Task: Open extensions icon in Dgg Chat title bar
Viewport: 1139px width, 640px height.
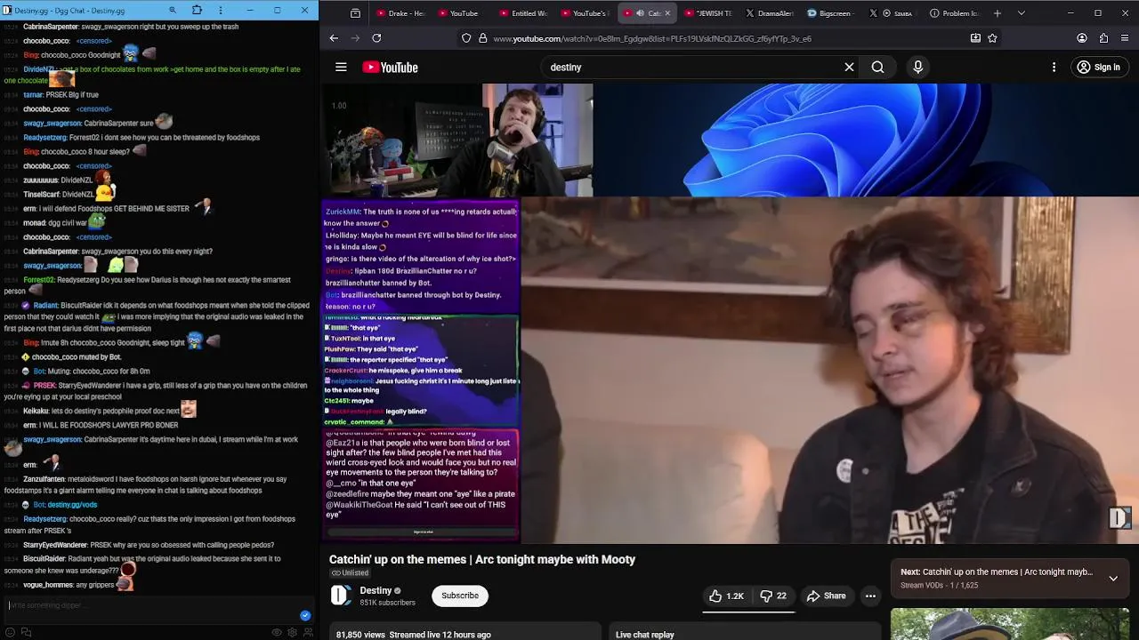Action: pos(197,10)
